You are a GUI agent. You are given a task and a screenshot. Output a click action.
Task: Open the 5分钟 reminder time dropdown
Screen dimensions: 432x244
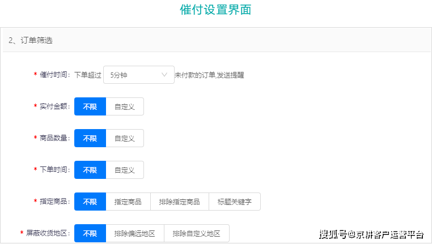(138, 75)
